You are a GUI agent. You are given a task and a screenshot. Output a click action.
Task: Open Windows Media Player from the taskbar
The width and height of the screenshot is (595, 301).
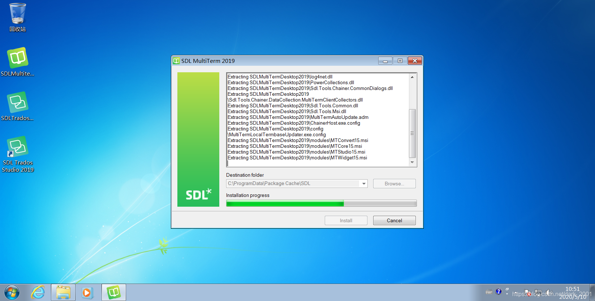(87, 292)
